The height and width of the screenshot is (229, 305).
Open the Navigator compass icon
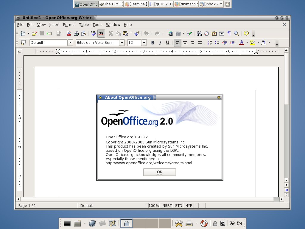point(207,33)
